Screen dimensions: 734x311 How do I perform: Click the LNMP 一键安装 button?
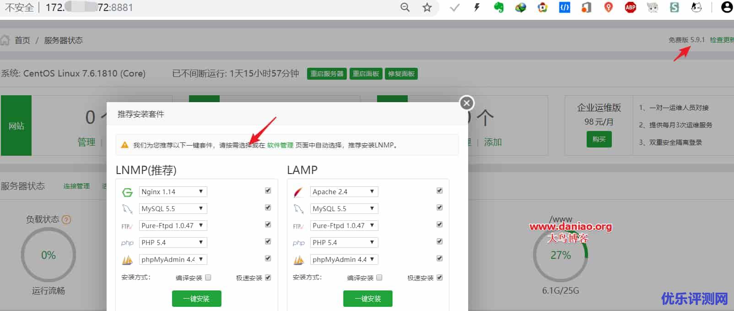(196, 299)
